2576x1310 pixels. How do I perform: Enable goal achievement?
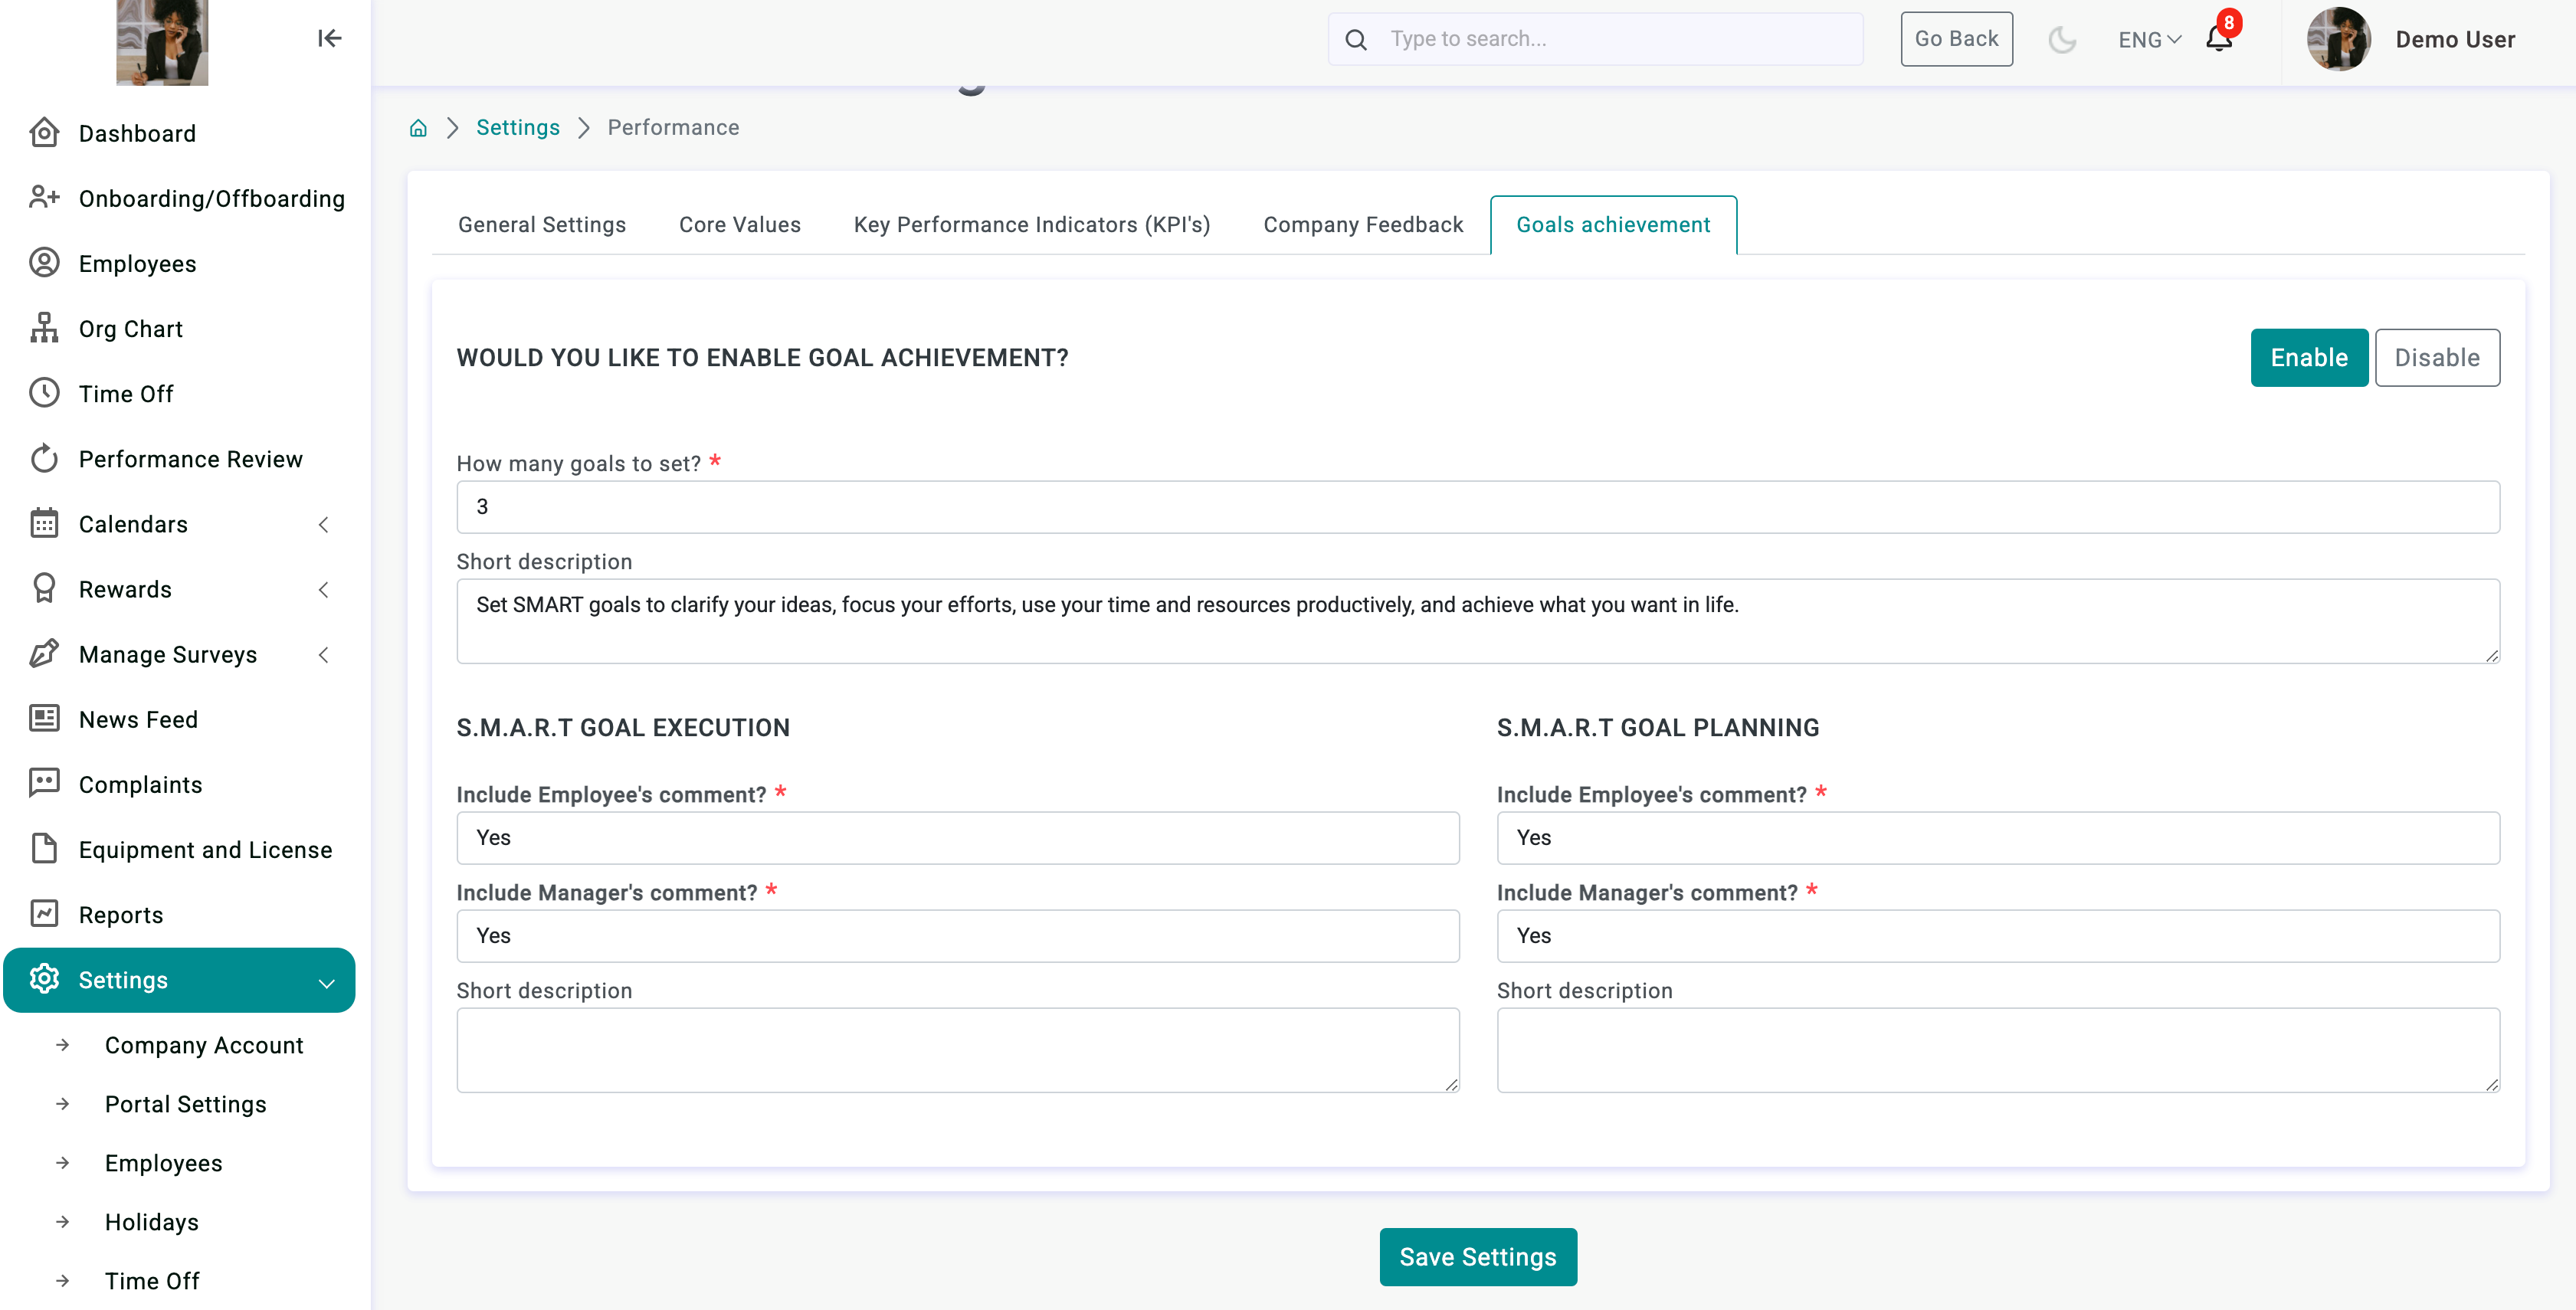pos(2309,357)
